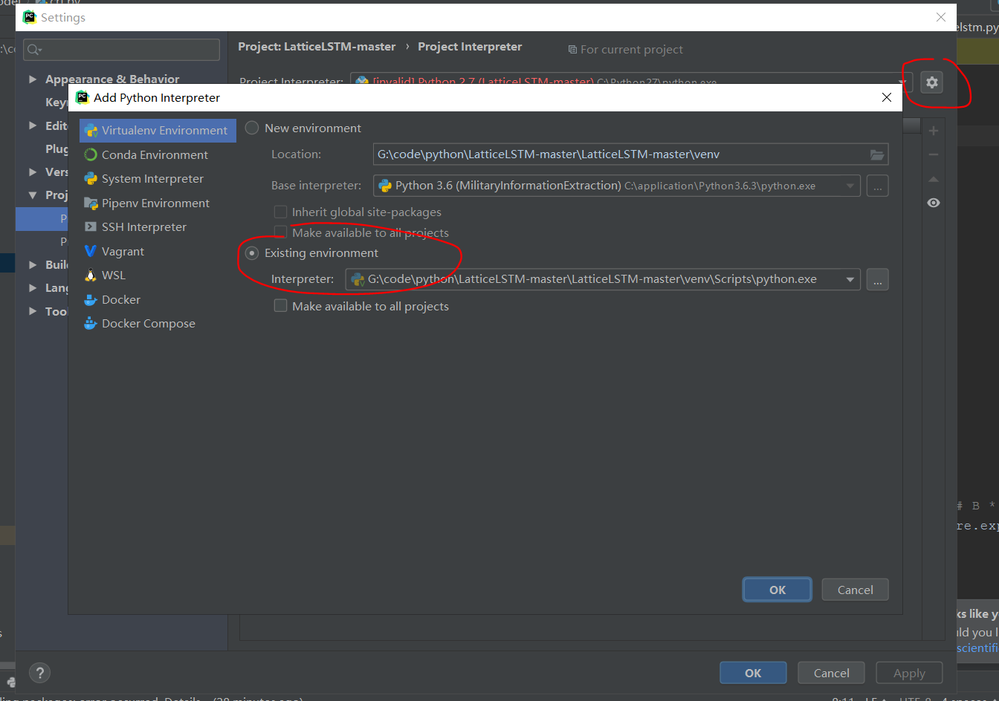
Task: Expand the Editor settings section
Action: (33, 125)
